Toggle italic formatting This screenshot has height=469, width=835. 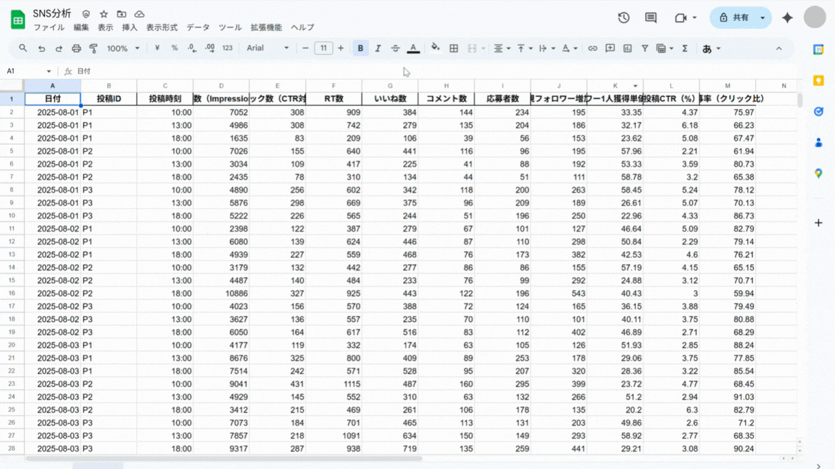point(378,48)
